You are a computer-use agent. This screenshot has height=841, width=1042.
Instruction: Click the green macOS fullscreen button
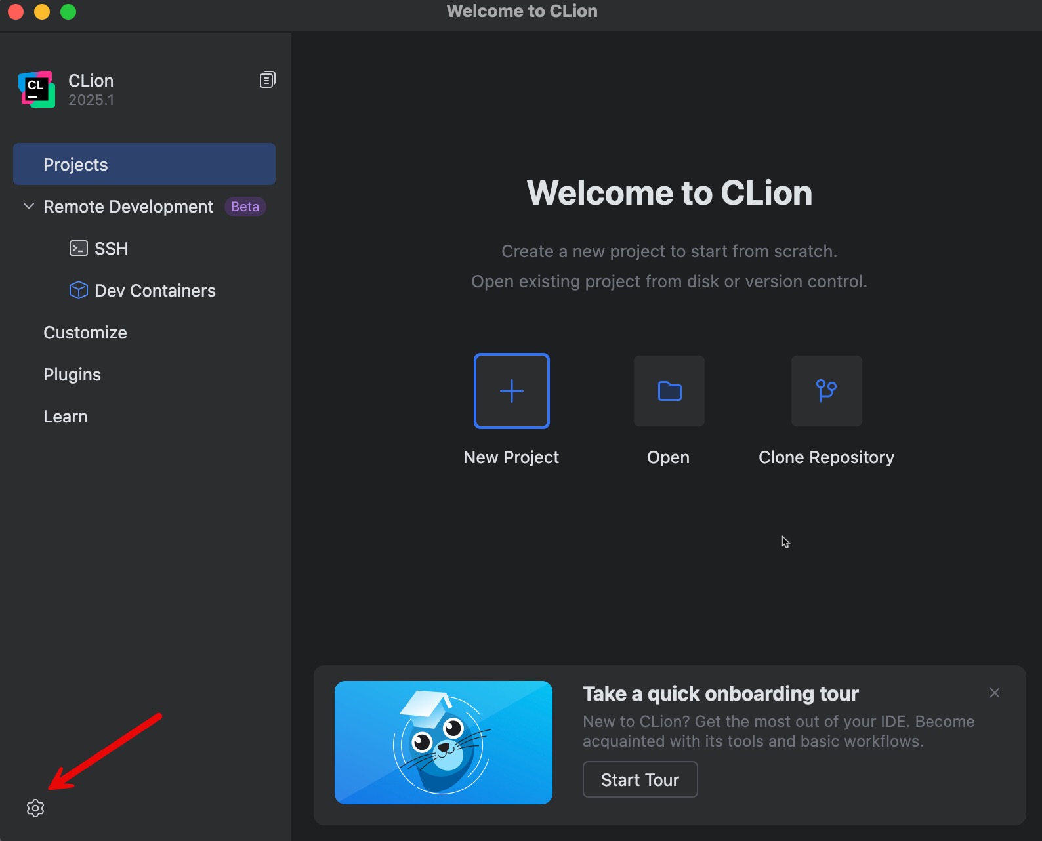tap(68, 12)
